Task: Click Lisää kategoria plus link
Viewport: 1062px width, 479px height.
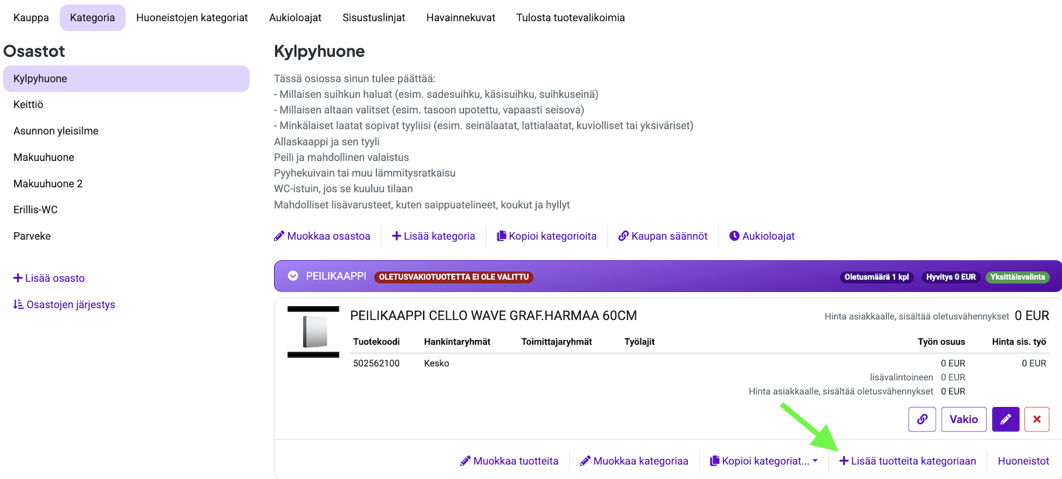Action: tap(433, 236)
